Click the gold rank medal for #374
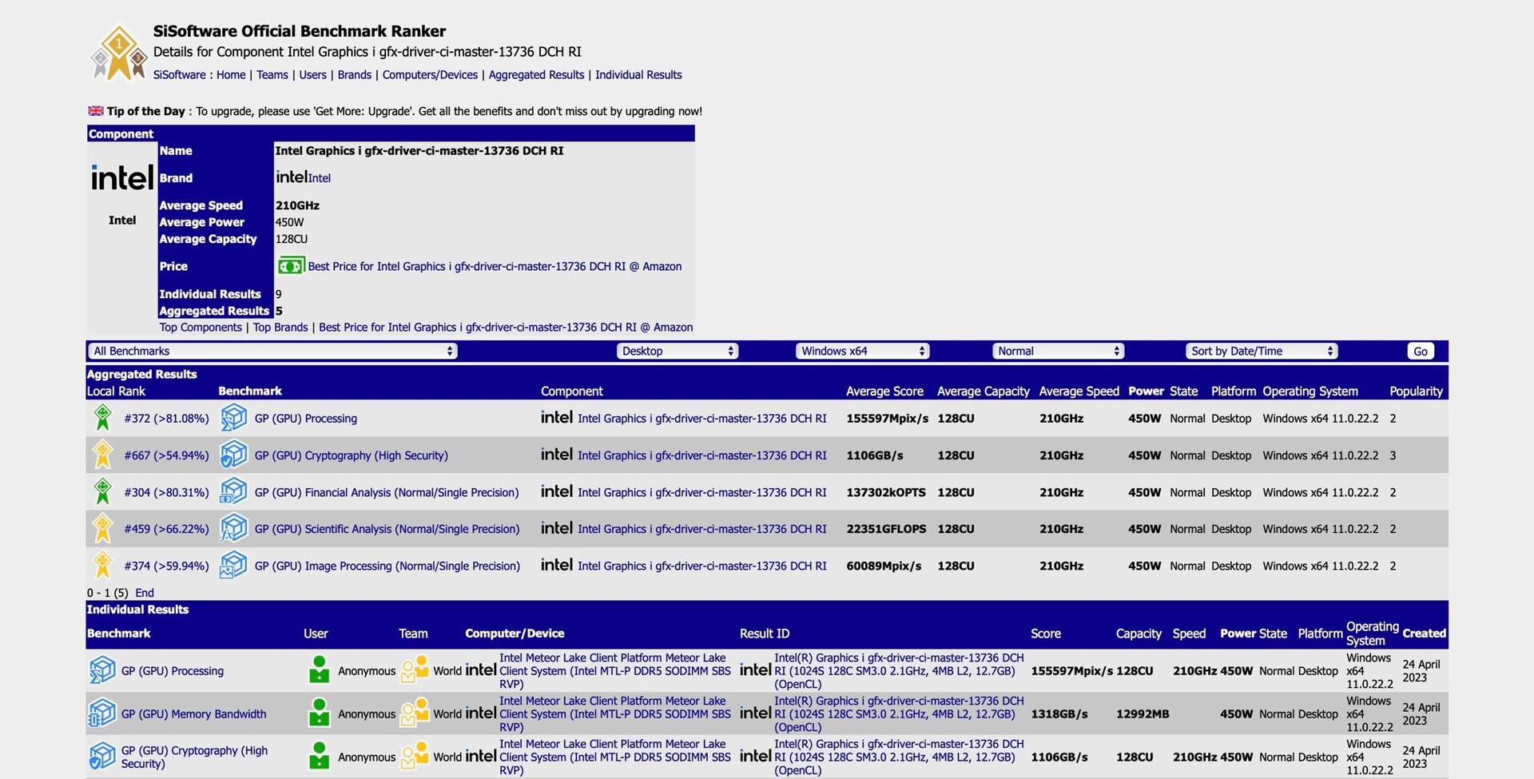The height and width of the screenshot is (779, 1534). 102,565
